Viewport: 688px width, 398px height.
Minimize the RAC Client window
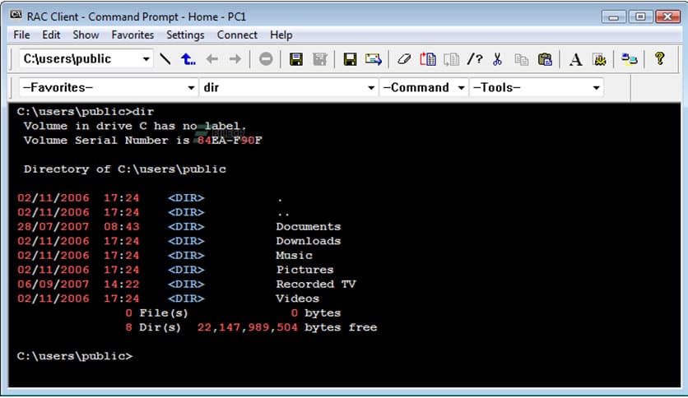613,16
